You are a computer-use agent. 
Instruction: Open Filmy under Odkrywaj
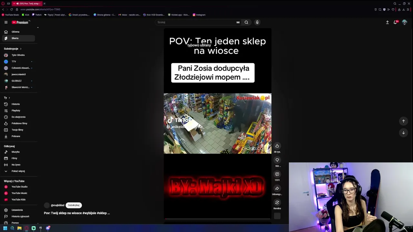tap(18, 158)
